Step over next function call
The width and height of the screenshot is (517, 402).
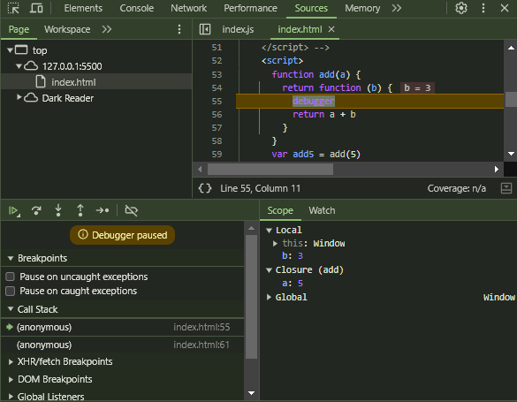[36, 210]
